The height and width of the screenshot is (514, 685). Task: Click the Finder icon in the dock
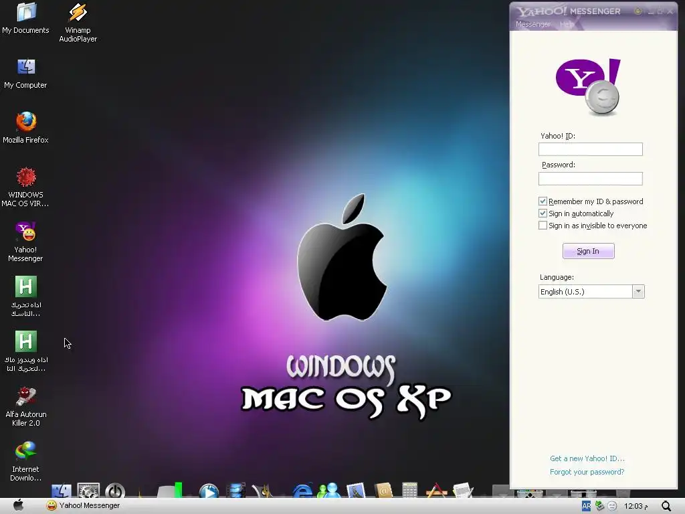coord(61,491)
